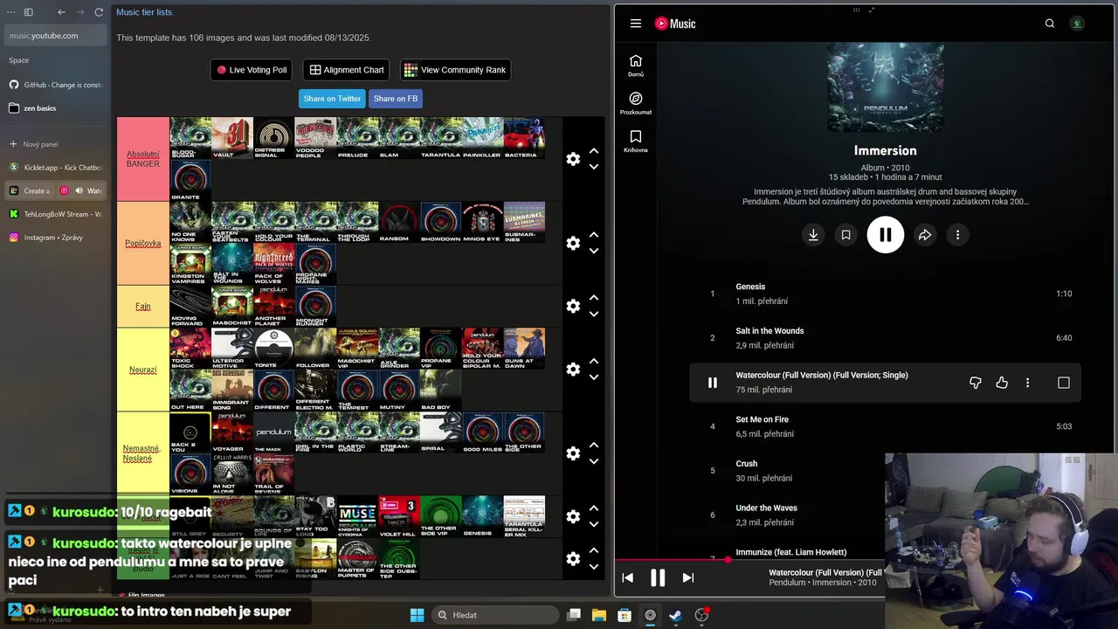Open settings gear for Fajn tier
Viewport: 1118px width, 629px height.
[573, 306]
